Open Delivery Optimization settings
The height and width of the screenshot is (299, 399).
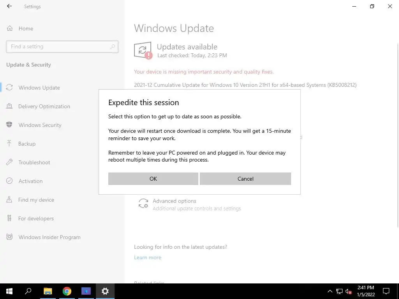pos(44,106)
